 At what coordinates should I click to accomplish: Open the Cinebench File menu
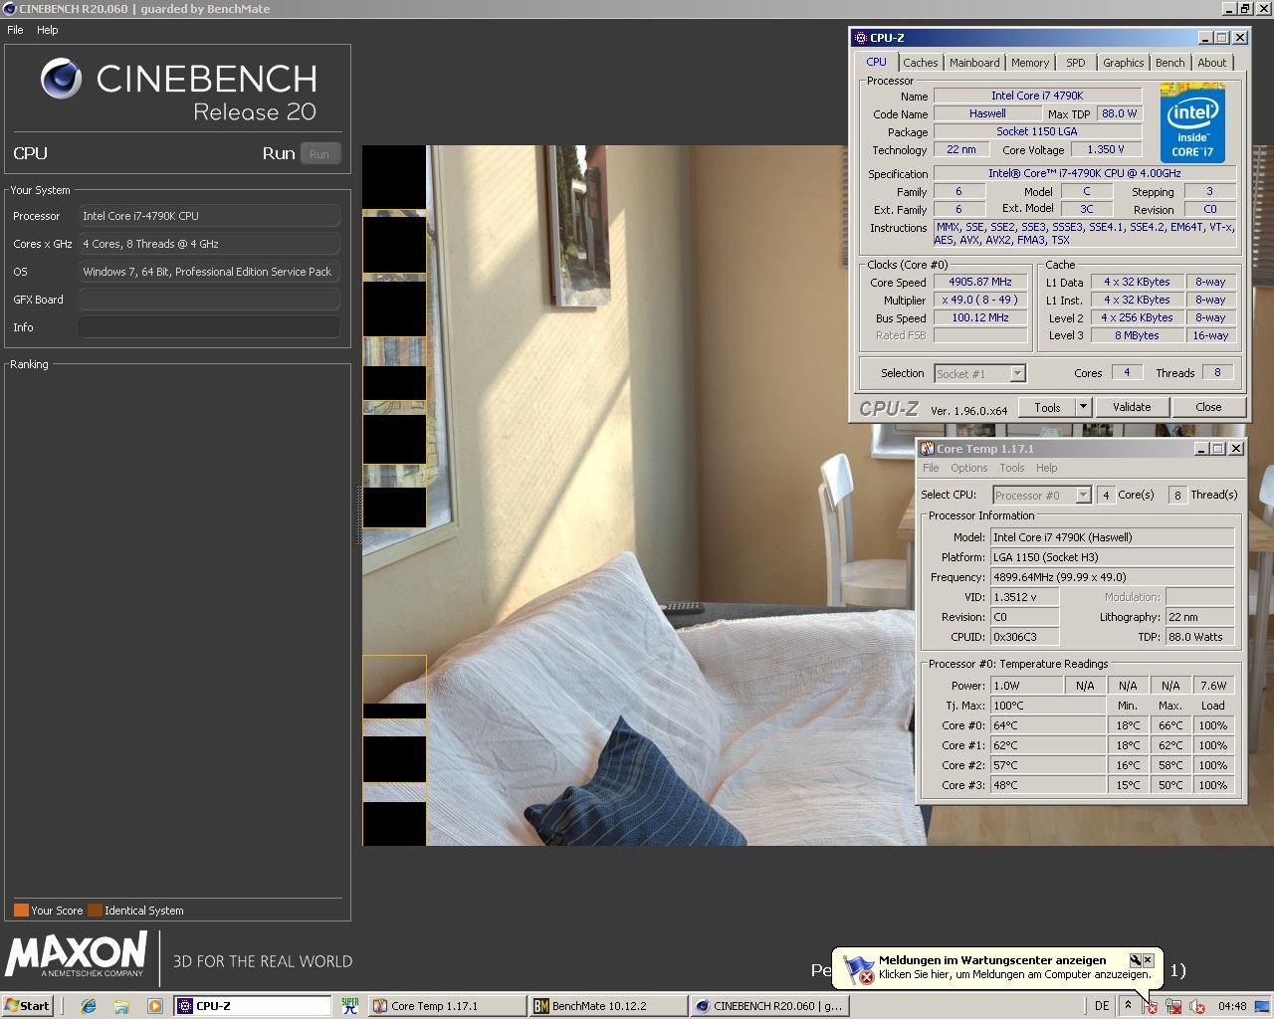(x=15, y=30)
